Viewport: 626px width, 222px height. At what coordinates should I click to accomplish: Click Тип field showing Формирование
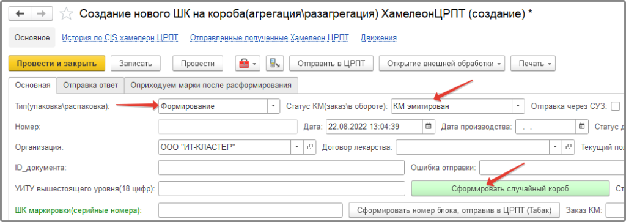click(213, 106)
